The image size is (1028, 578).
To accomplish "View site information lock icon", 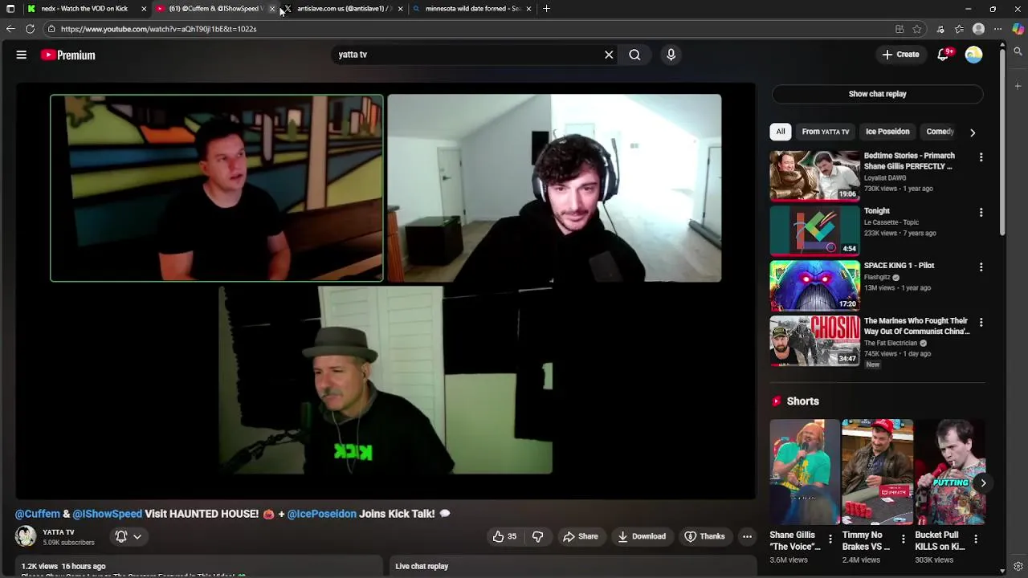I will tap(51, 29).
